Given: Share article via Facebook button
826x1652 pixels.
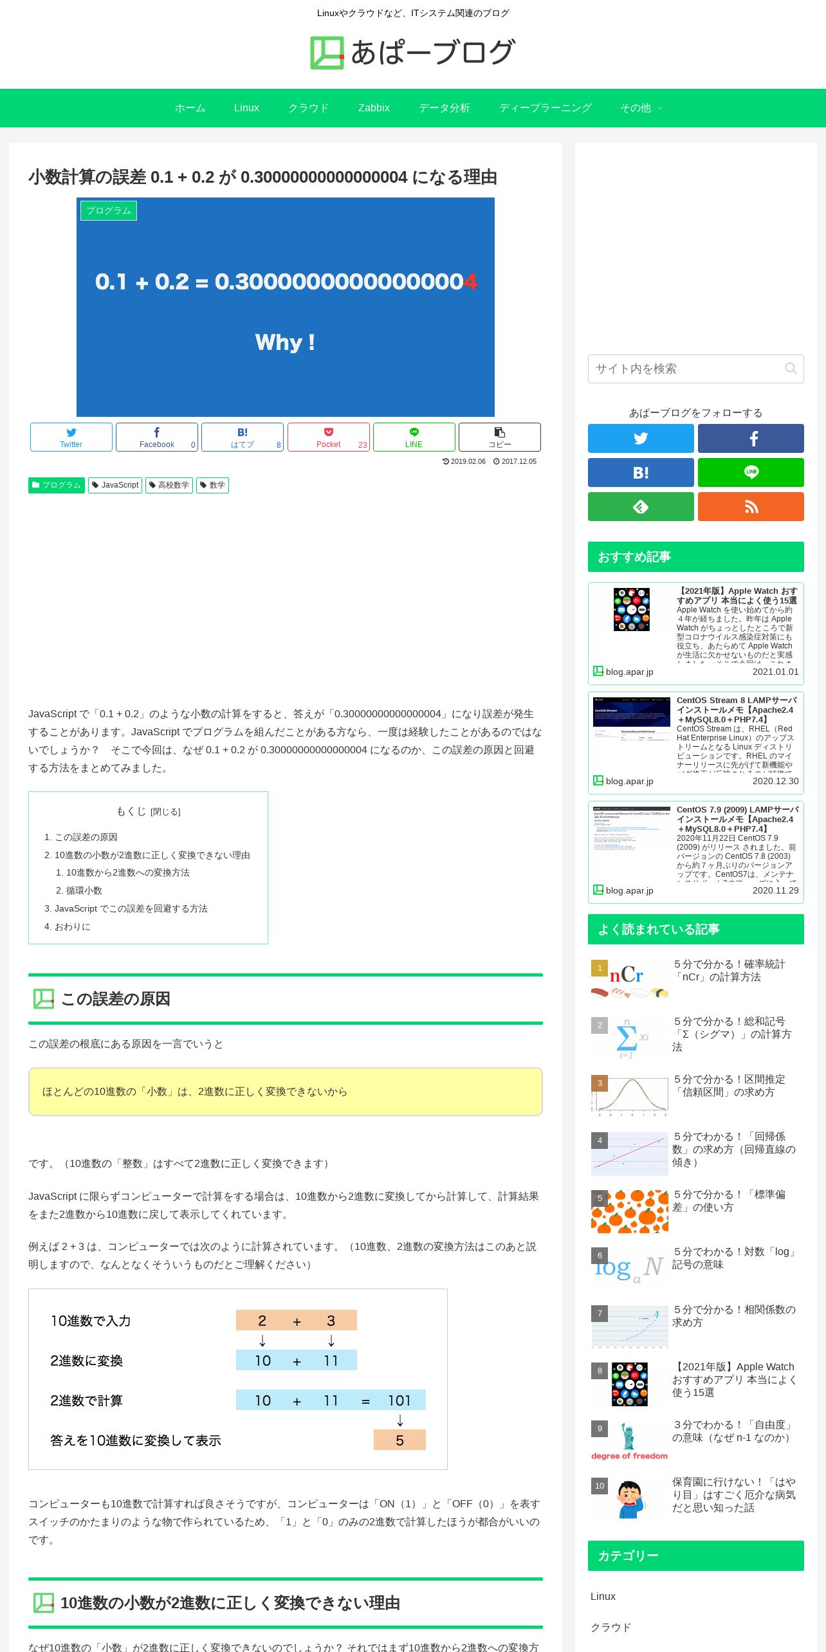Looking at the screenshot, I should 157,437.
